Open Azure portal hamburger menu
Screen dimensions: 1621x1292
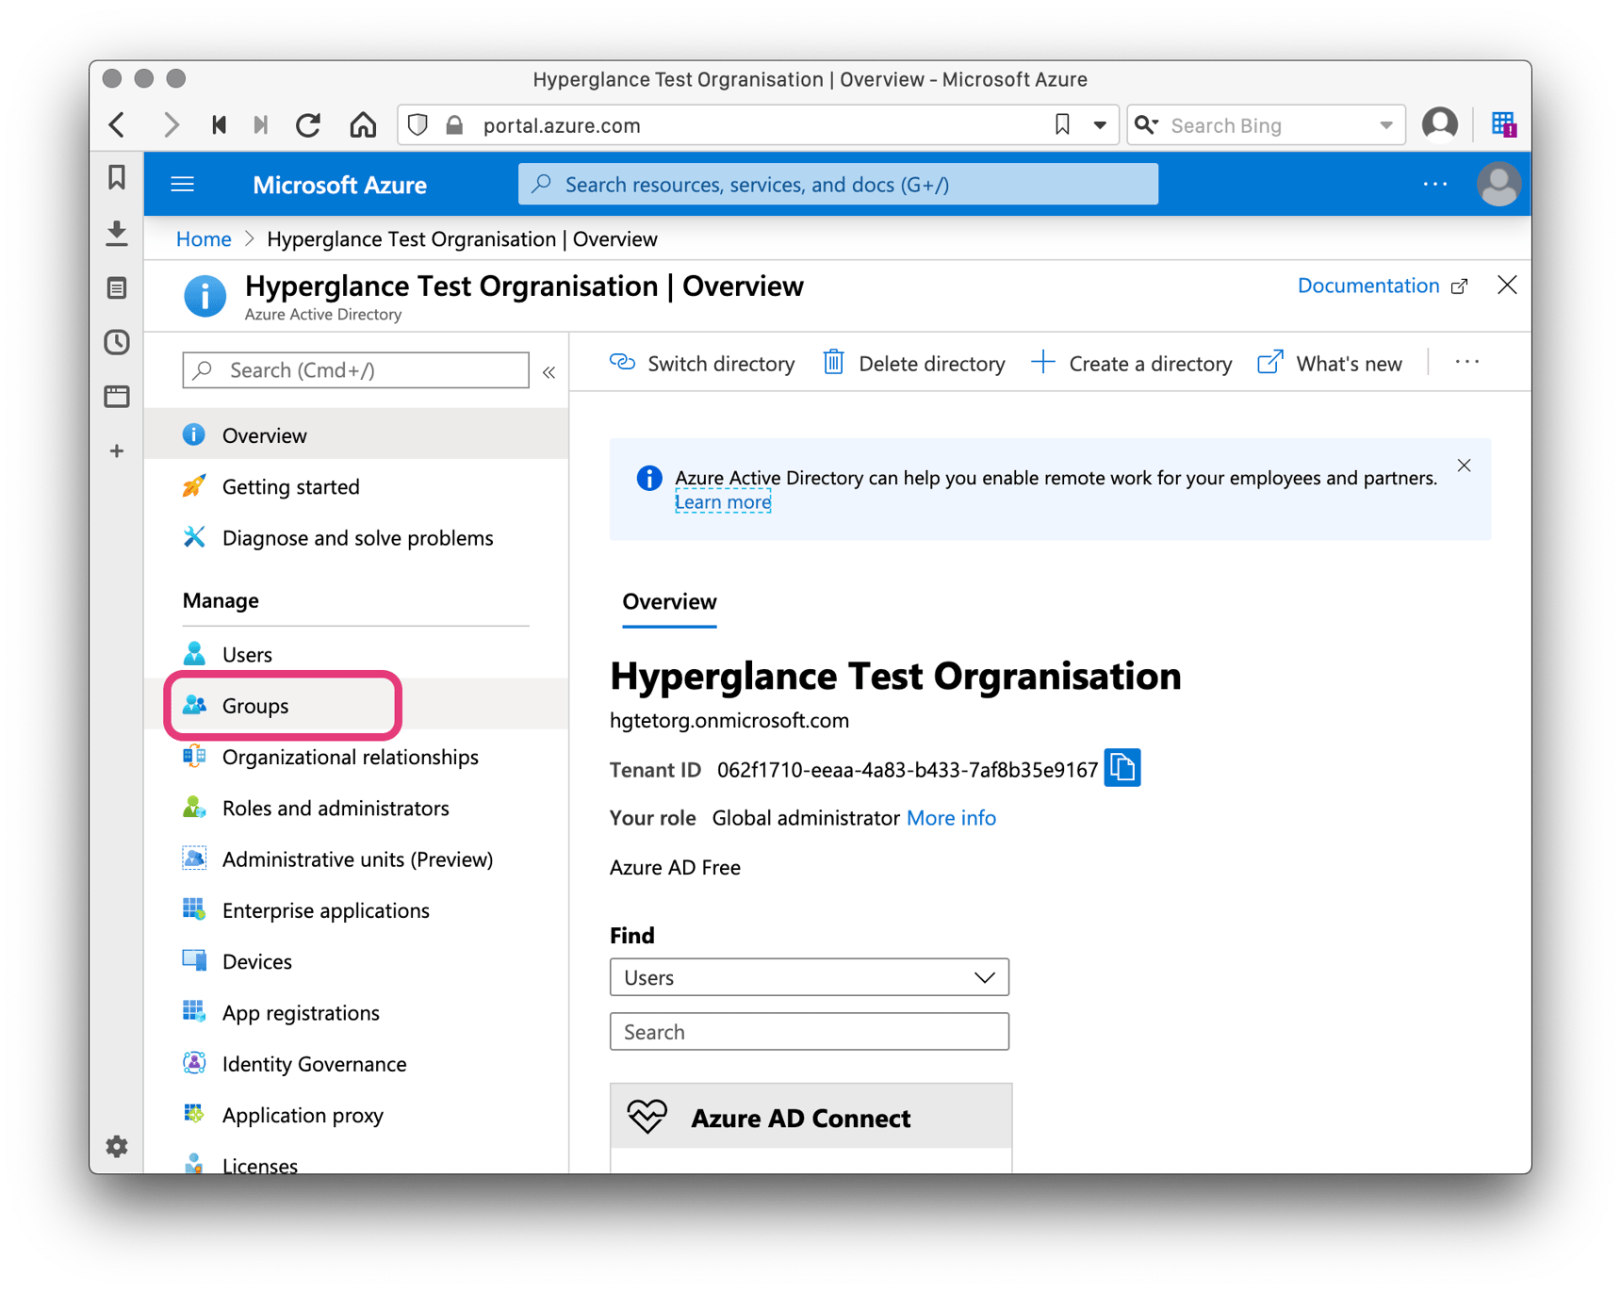point(183,185)
